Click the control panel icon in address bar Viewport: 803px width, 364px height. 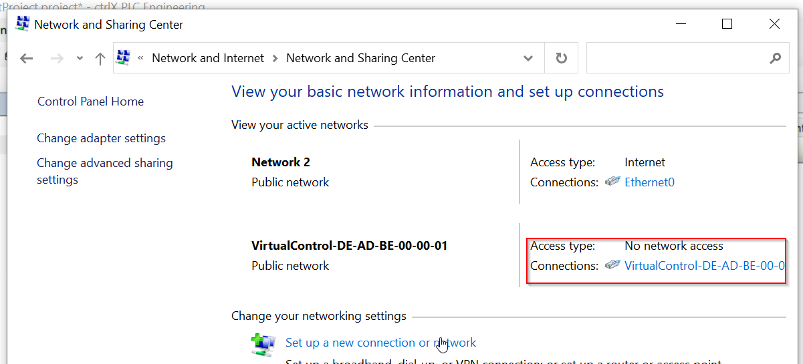123,58
